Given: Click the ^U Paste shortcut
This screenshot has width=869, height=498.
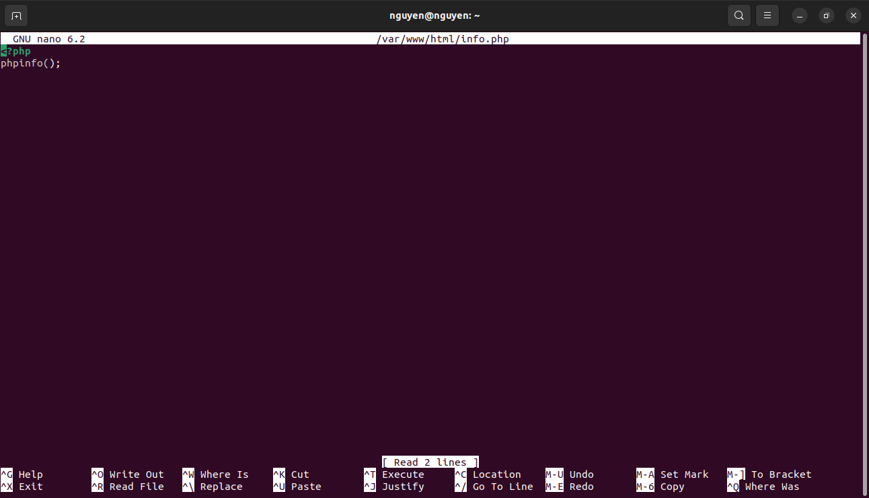Looking at the screenshot, I should coord(297,487).
